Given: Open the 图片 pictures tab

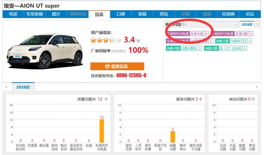Looking at the screenshot, I should tap(56, 14).
